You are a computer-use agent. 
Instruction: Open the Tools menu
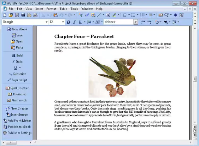tap(74, 9)
